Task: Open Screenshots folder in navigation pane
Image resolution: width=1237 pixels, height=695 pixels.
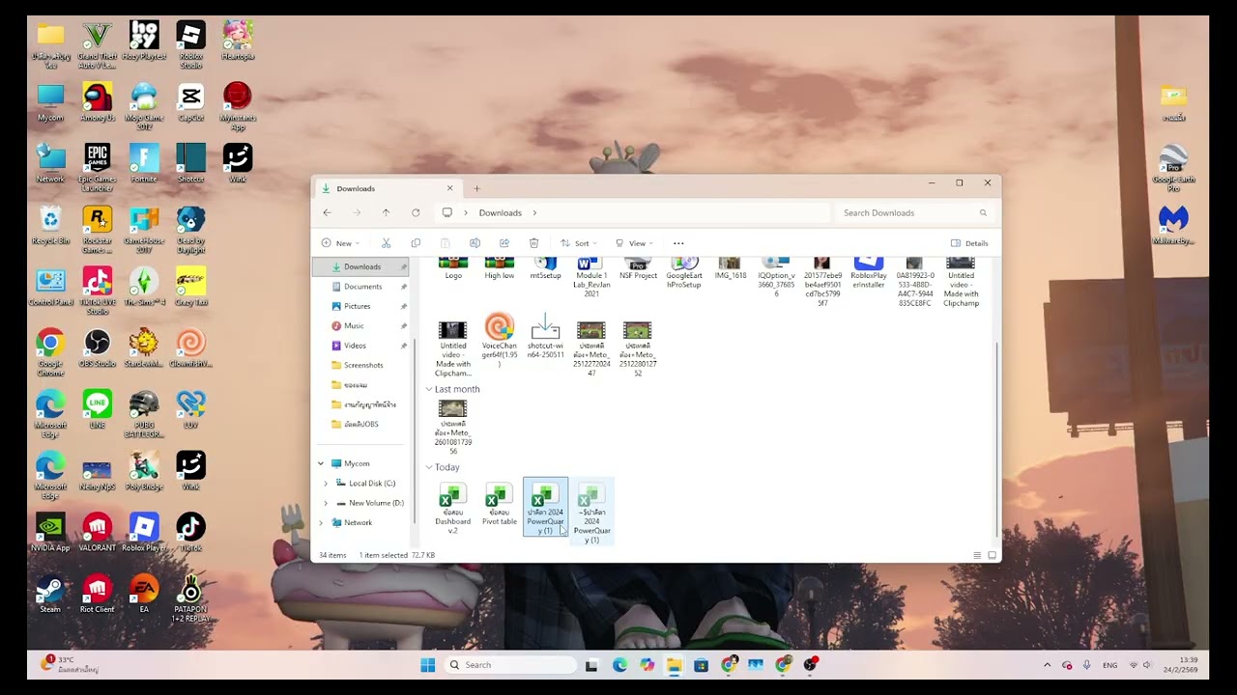Action: point(363,365)
